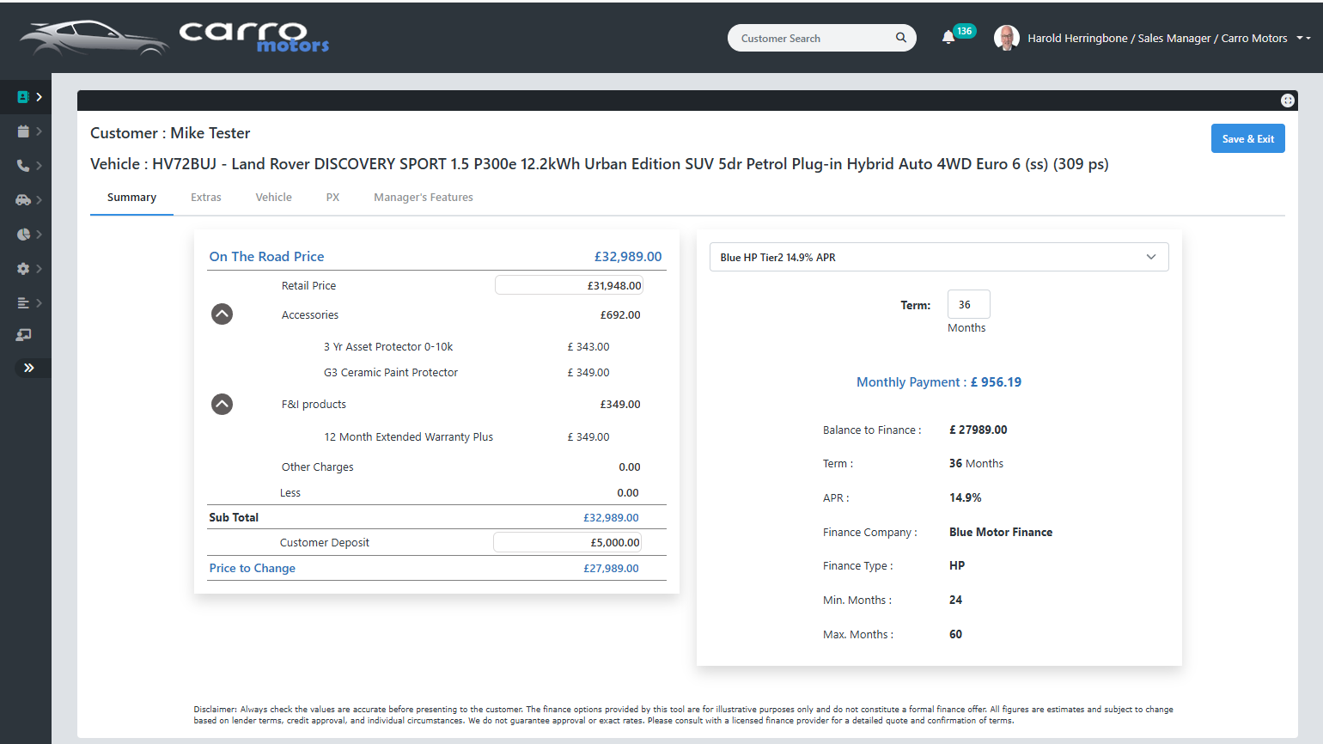Collapse the F&I products section
The height and width of the screenshot is (744, 1323).
point(222,404)
